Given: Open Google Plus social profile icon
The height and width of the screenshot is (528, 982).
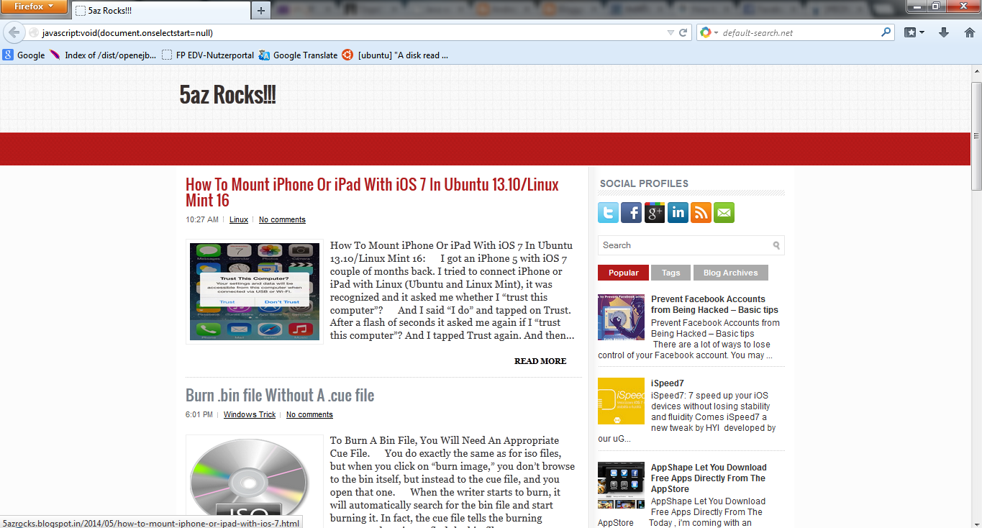Looking at the screenshot, I should coord(655,212).
